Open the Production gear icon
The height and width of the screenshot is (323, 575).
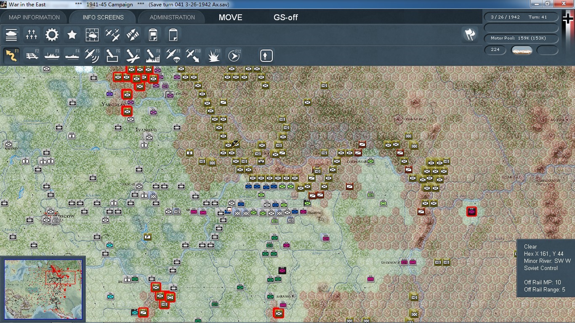point(52,34)
